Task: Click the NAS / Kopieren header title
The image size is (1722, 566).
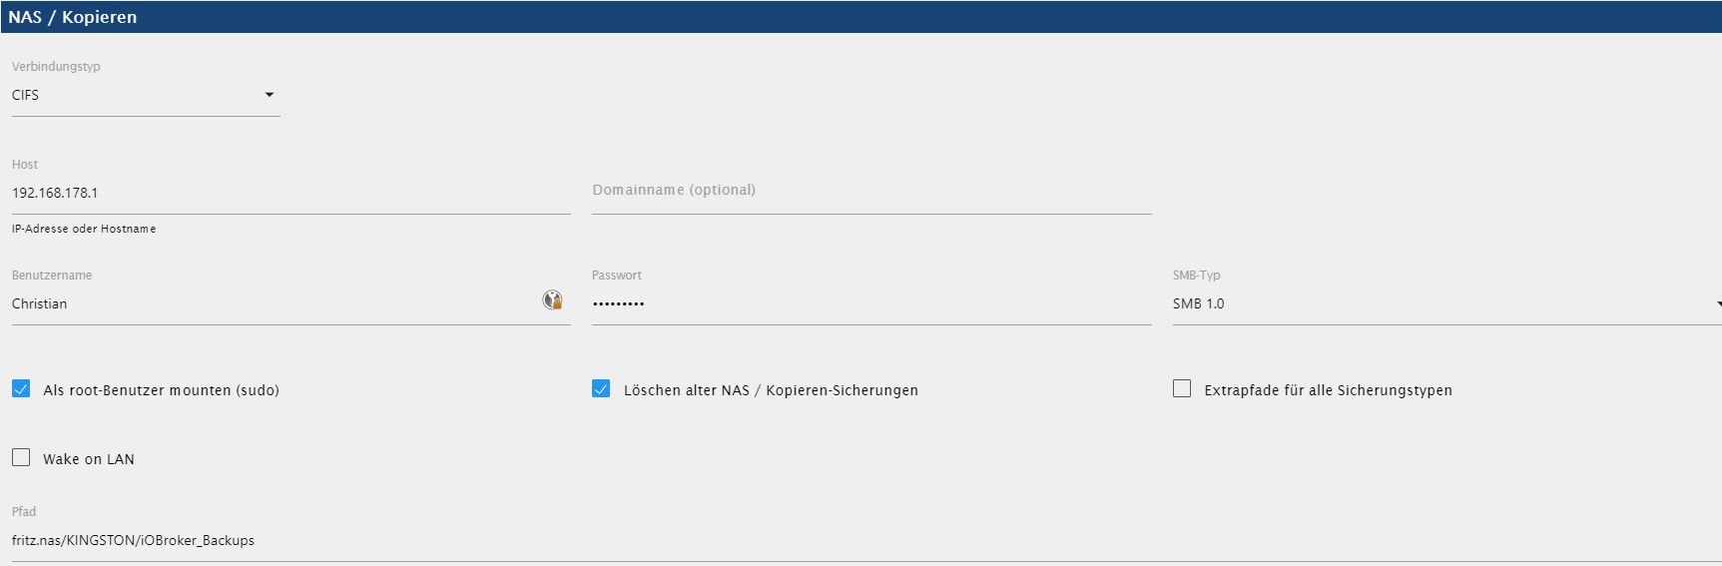Action: (73, 17)
